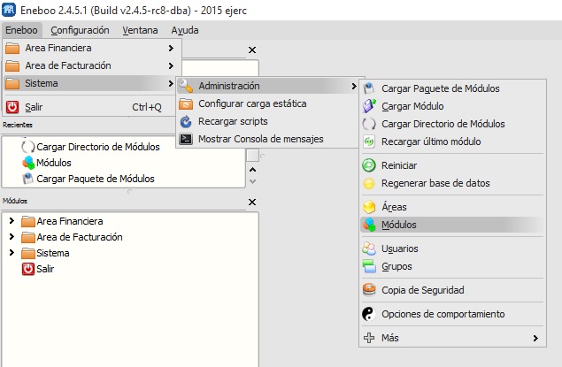Close the Módulos panel
This screenshot has height=367, width=562.
pyautogui.click(x=252, y=203)
